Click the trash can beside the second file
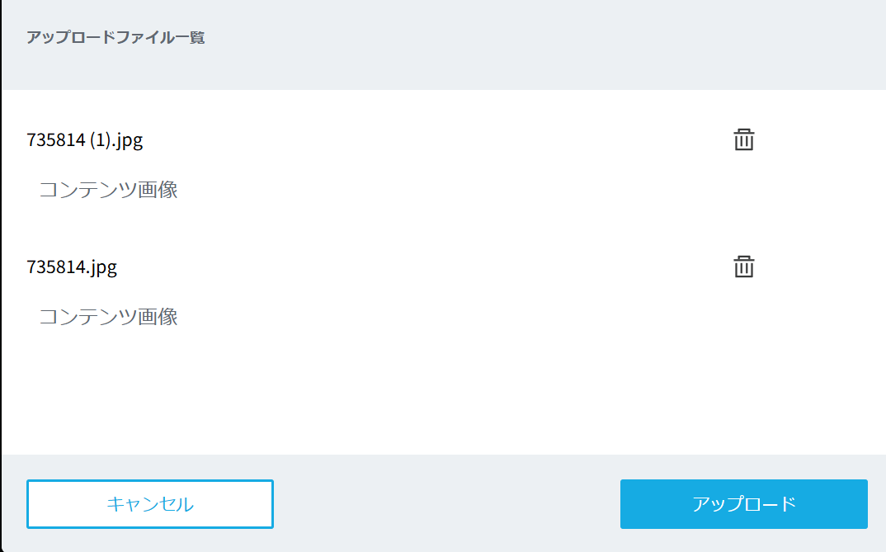Screen dimensions: 886x552 744,267
